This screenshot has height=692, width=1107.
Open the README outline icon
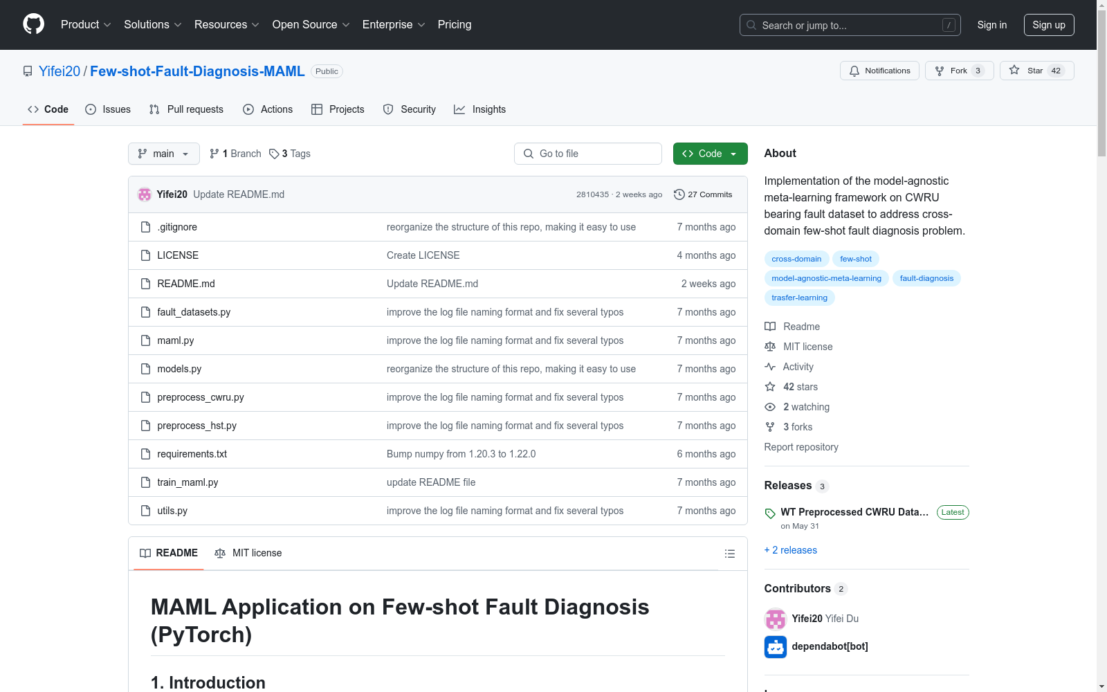729,554
